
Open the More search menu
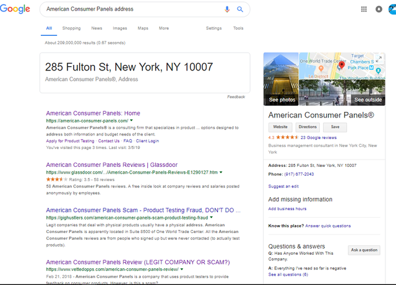tap(164, 28)
